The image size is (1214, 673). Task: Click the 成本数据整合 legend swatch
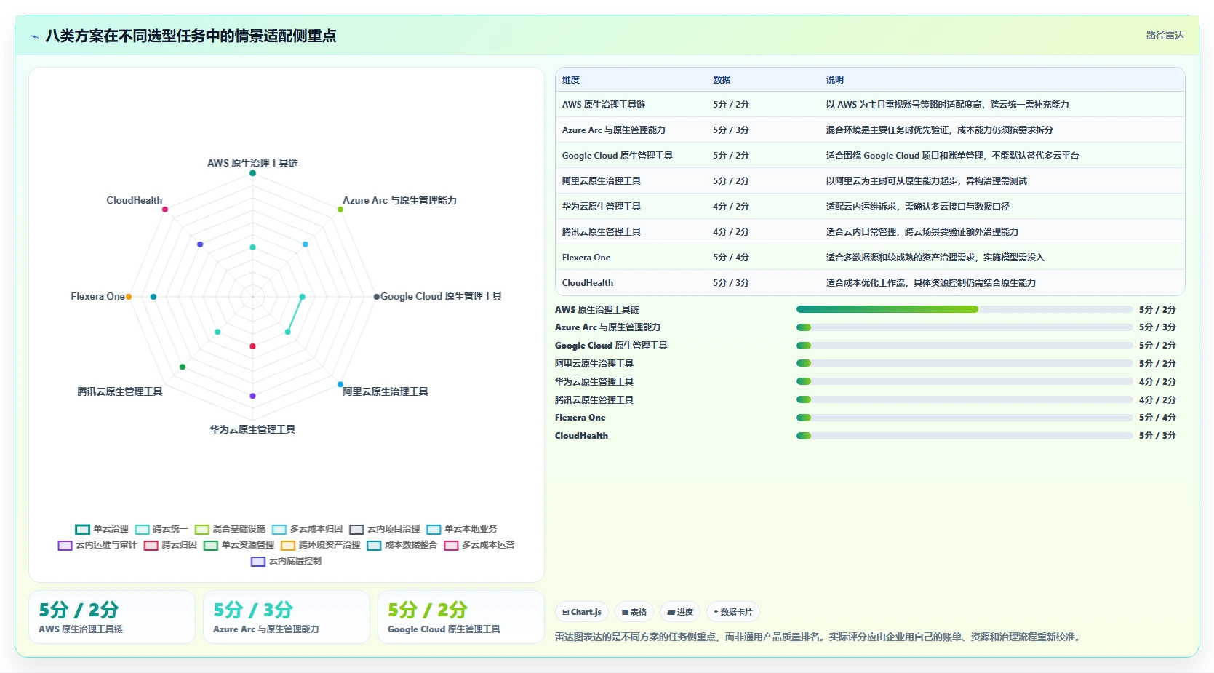[x=374, y=545]
